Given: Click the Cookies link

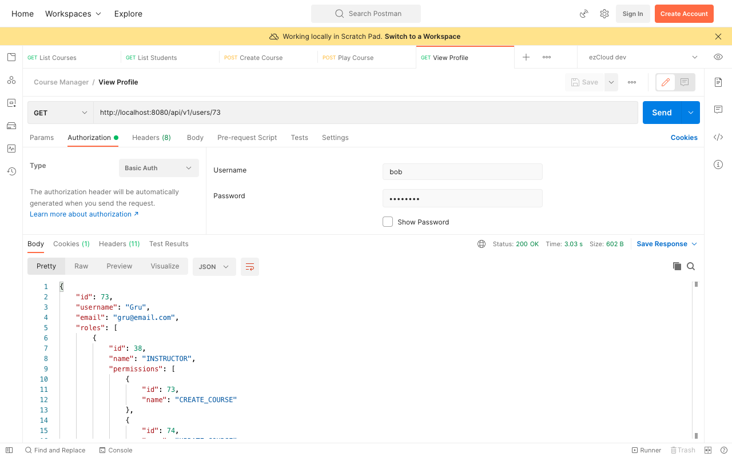Looking at the screenshot, I should tap(684, 138).
